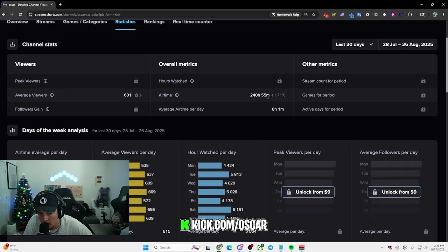This screenshot has width=448, height=252.
Task: Click the Average Airtime value 8h 1m
Action: (278, 109)
